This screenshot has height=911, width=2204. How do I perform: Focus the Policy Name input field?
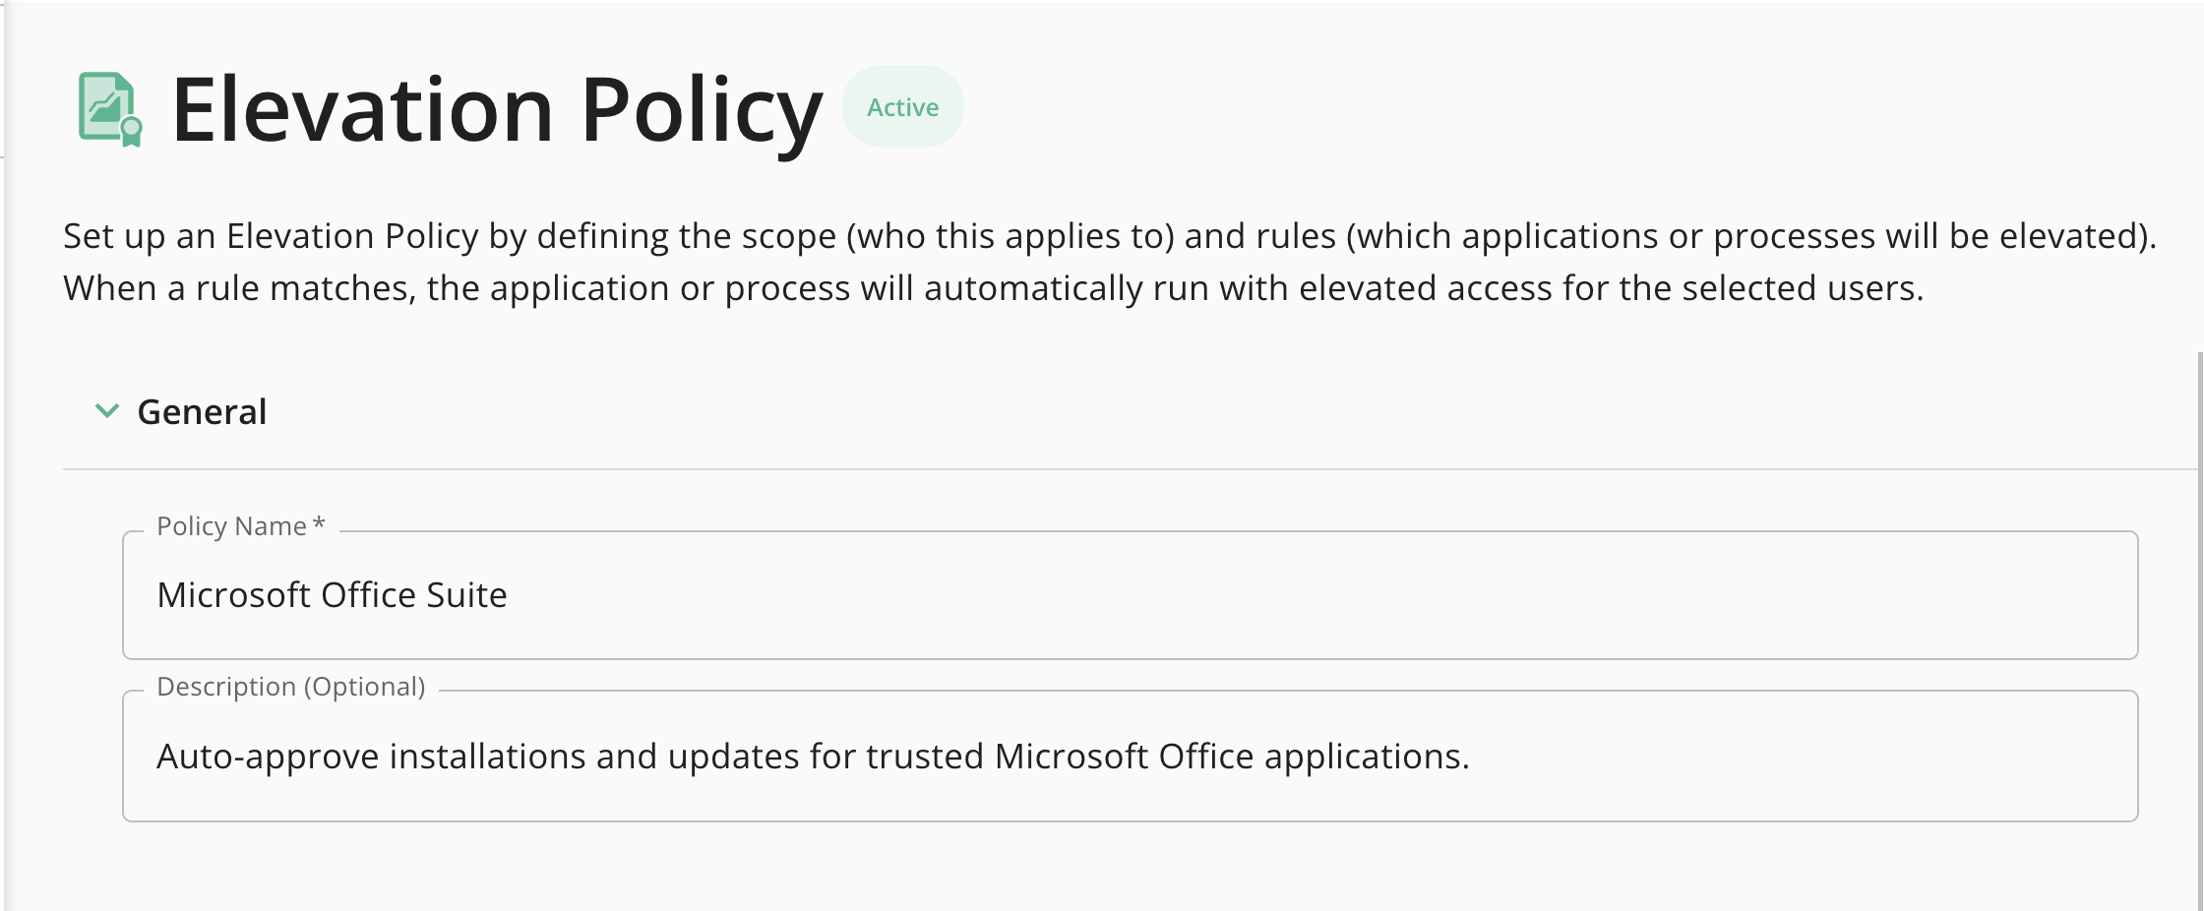pos(1130,595)
